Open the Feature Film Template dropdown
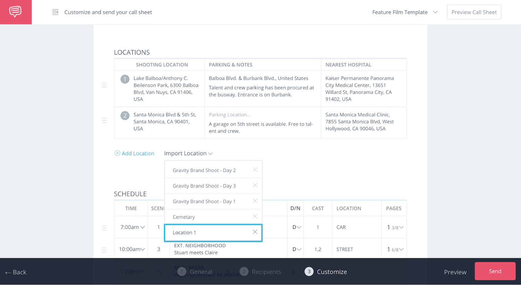 coord(405,12)
